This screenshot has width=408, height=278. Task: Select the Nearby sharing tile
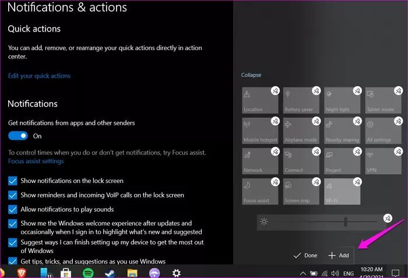[342, 131]
